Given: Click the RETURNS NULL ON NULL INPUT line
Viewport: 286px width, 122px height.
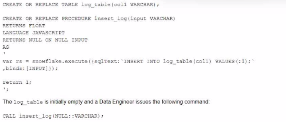Looking at the screenshot, I should click(x=45, y=40).
